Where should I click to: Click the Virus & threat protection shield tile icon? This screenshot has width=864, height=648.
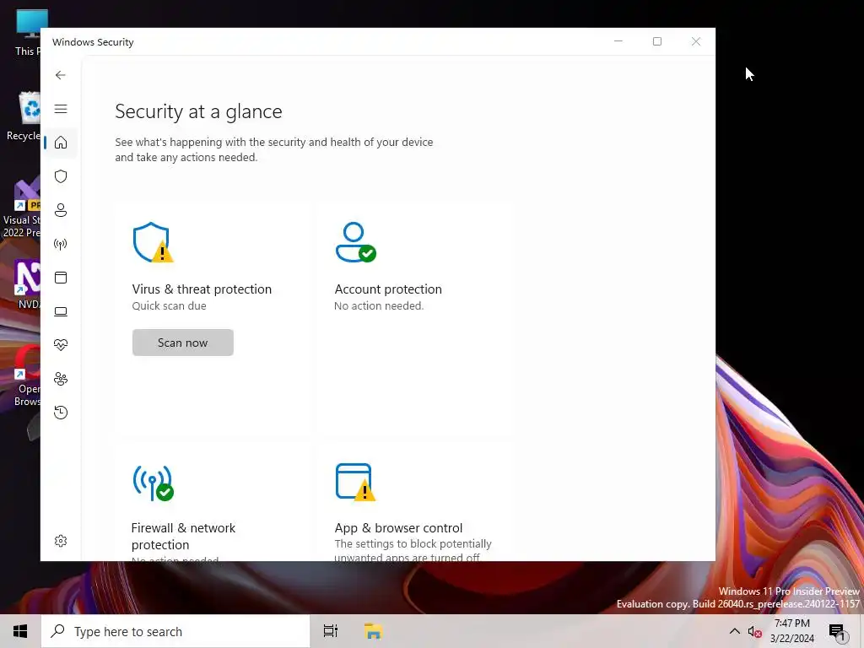pos(153,242)
